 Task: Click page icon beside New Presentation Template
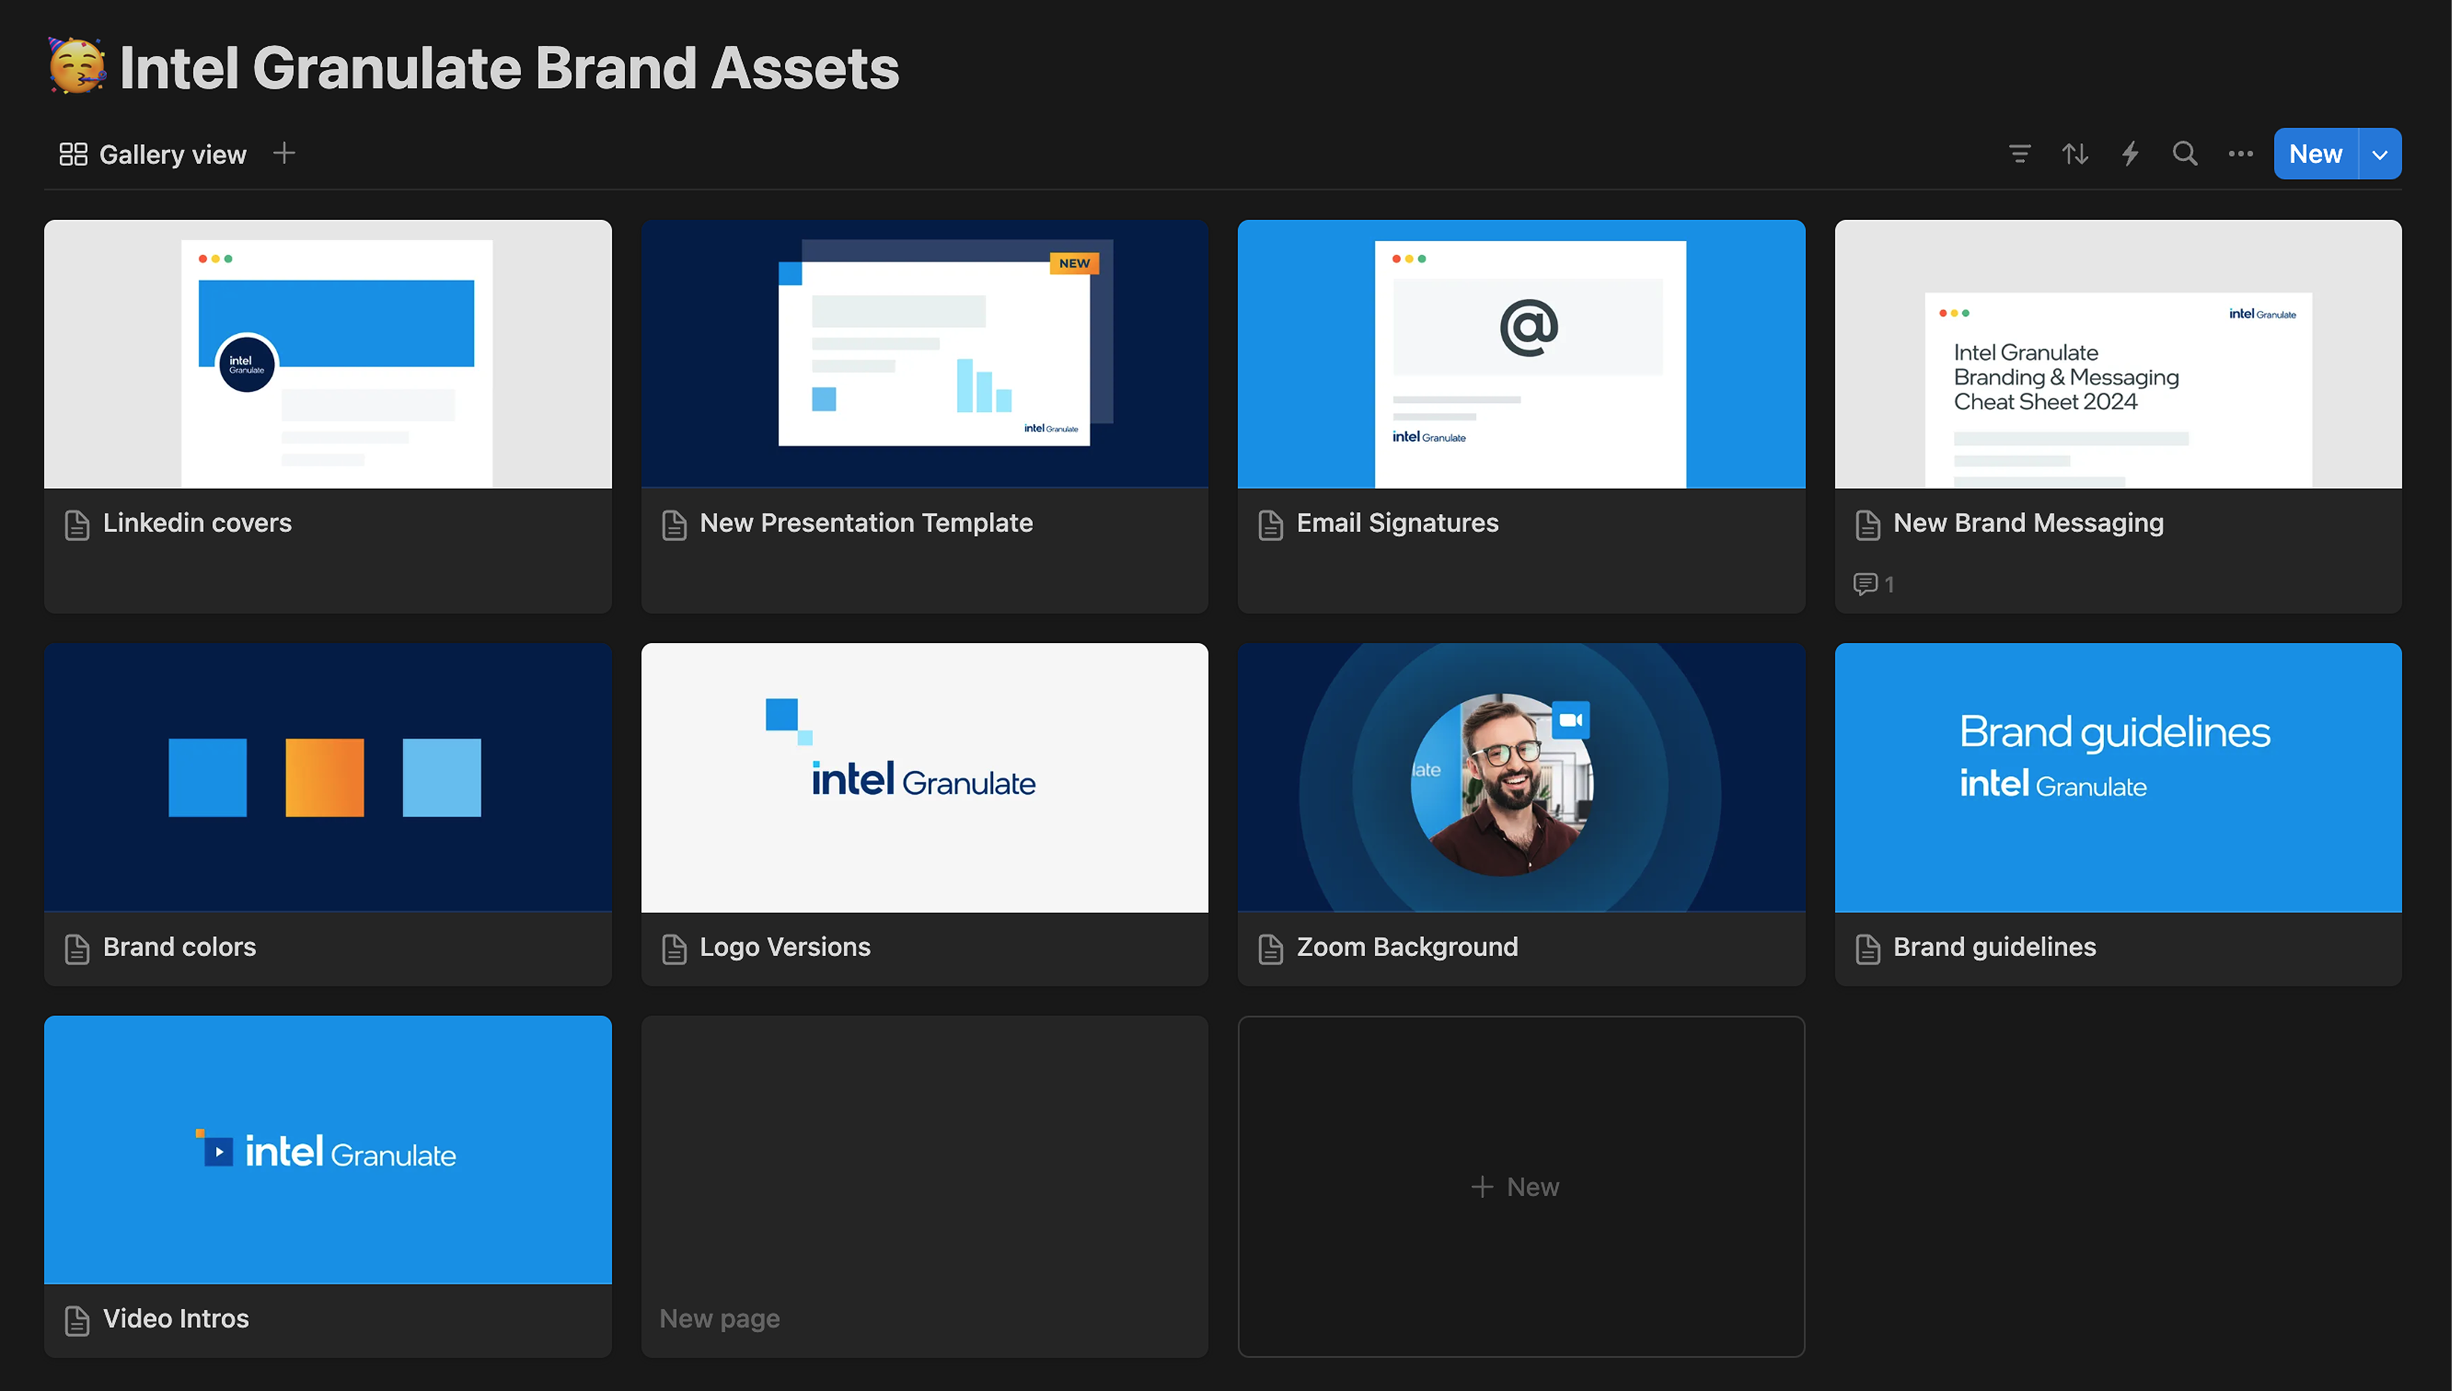pos(674,525)
